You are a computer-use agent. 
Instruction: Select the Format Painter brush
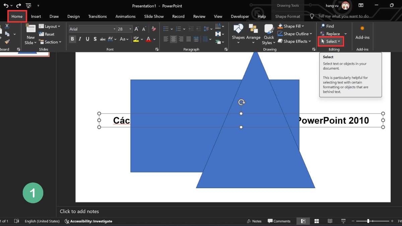pyautogui.click(x=7, y=42)
